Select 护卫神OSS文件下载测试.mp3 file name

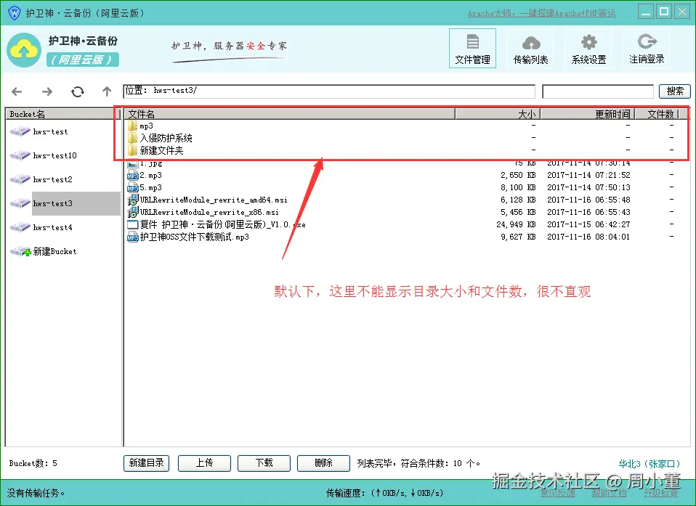195,237
